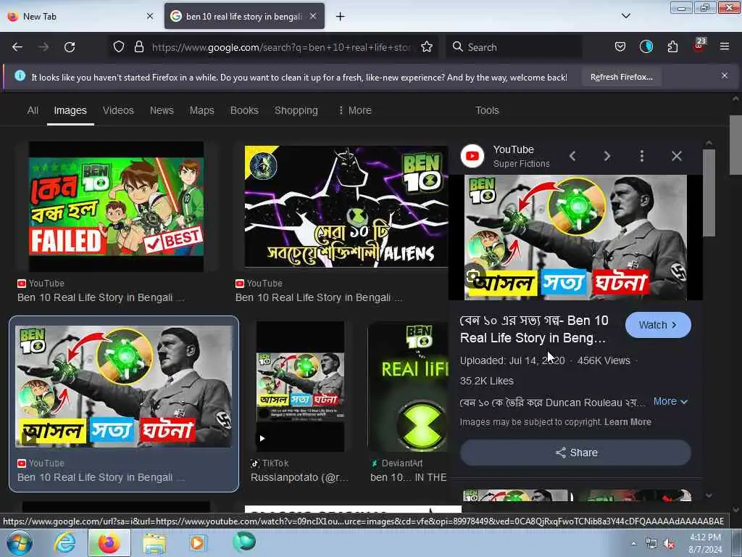Click the TikTok Russianpotato result title

[x=299, y=477]
